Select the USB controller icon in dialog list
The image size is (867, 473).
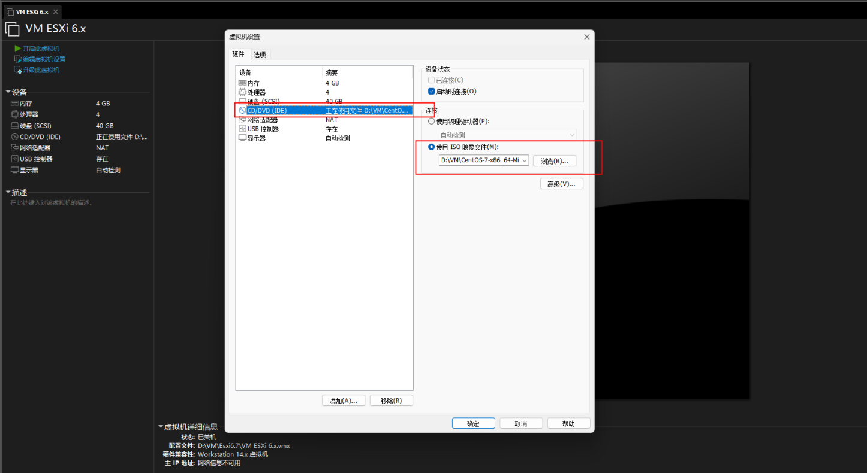[x=242, y=129]
